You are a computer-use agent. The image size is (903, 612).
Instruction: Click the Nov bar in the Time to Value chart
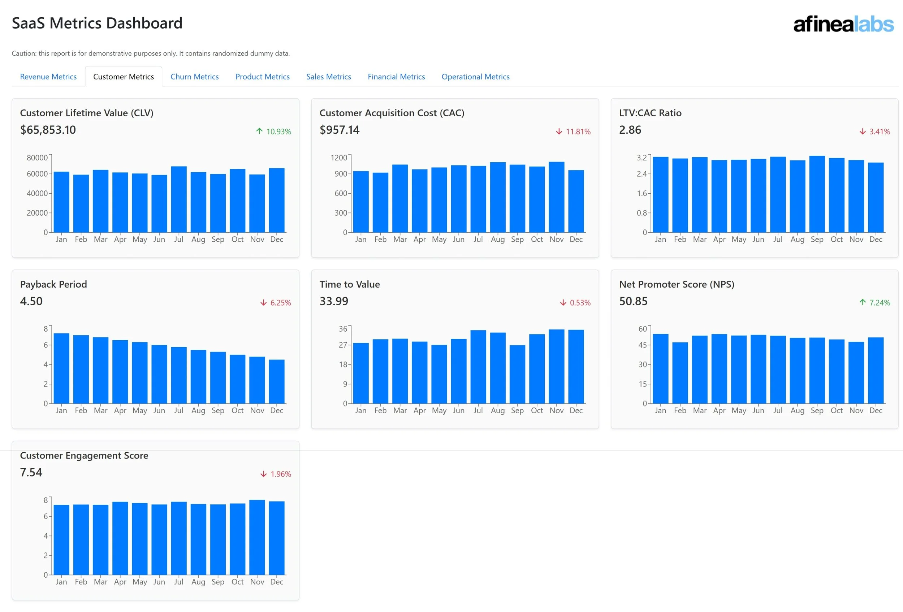[556, 366]
